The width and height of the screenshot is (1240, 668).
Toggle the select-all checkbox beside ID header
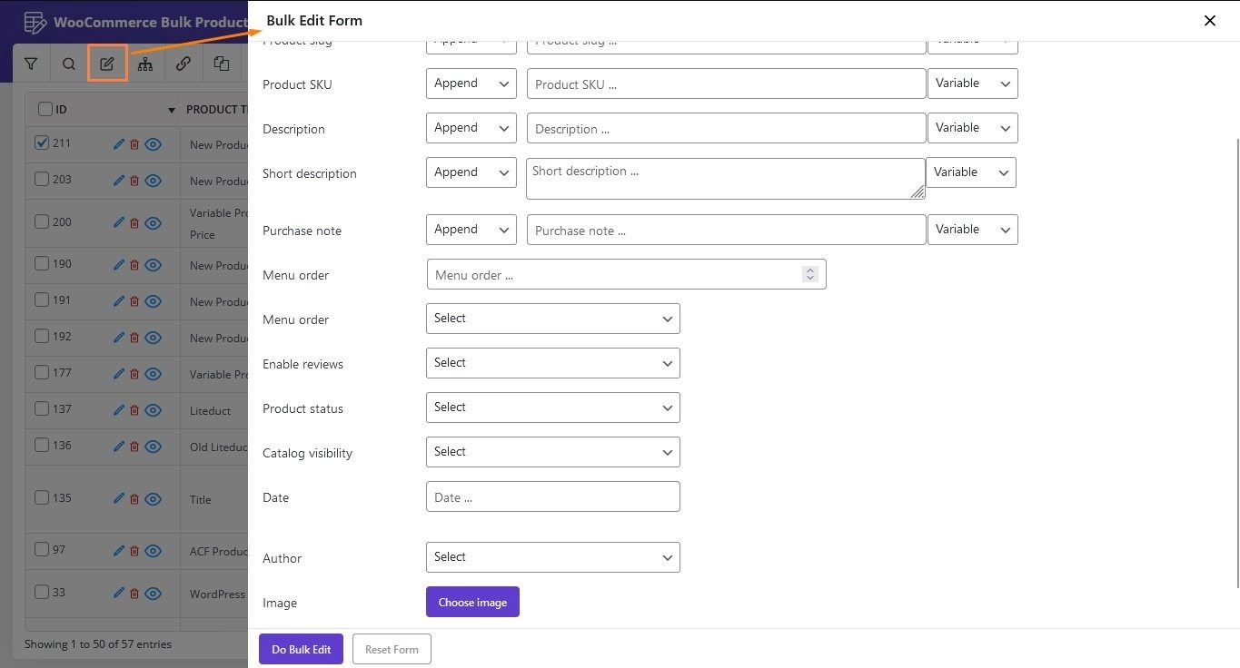pos(45,109)
